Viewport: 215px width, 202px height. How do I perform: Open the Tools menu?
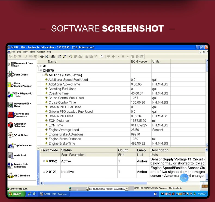[x=32, y=52]
